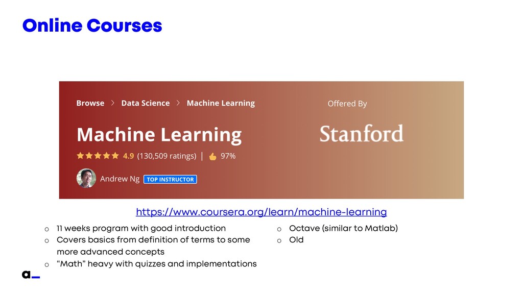Click the logo in bottom-left corner
523x294 pixels.
31,275
